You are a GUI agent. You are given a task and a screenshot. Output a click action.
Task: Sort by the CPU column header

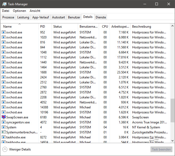(x=104, y=27)
